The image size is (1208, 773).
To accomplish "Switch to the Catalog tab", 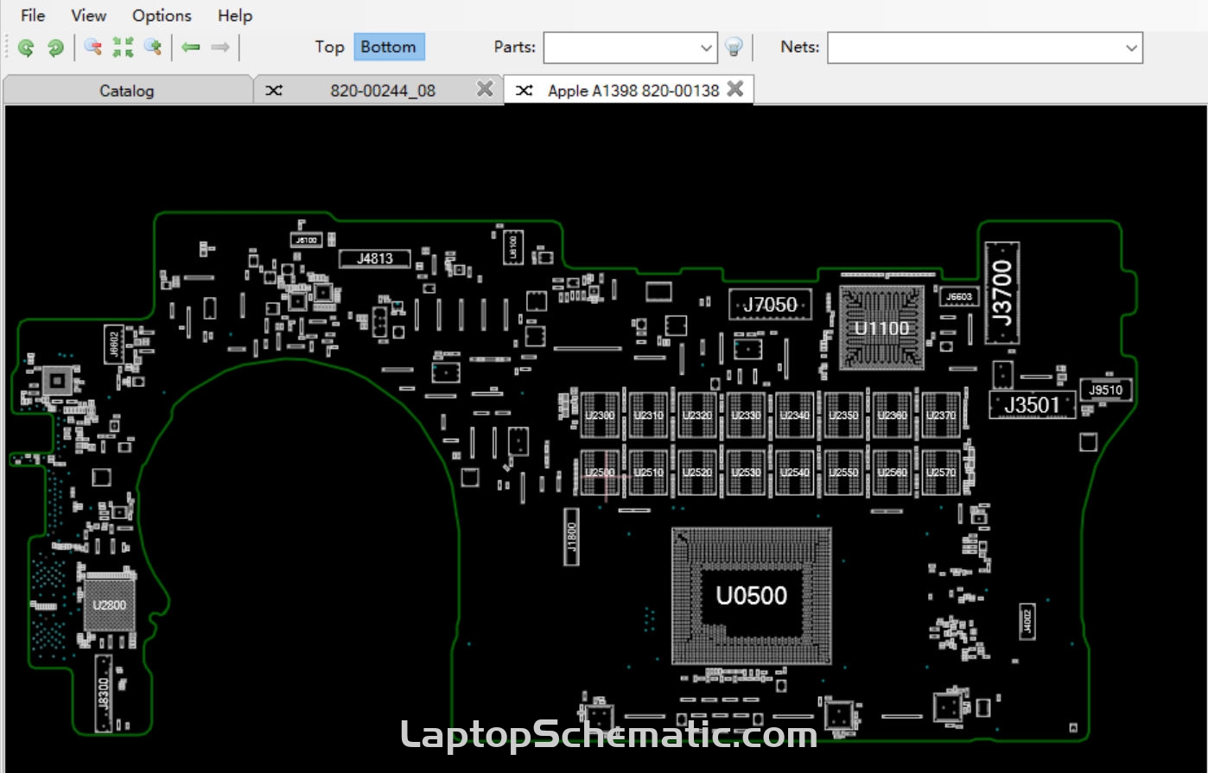I will tap(127, 90).
